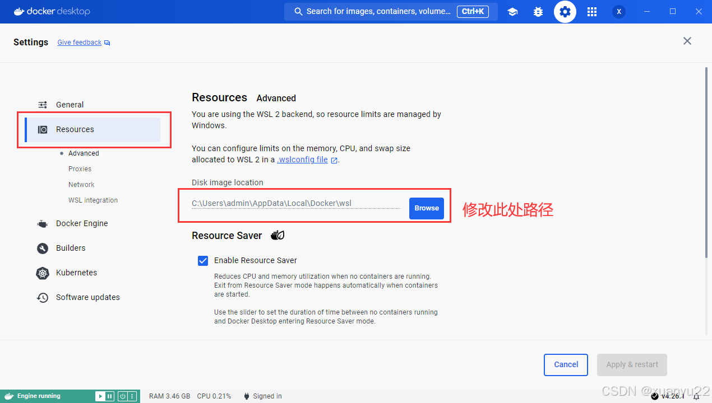Viewport: 712px width, 403px height.
Task: Open notifications bell icon
Action: (697, 396)
